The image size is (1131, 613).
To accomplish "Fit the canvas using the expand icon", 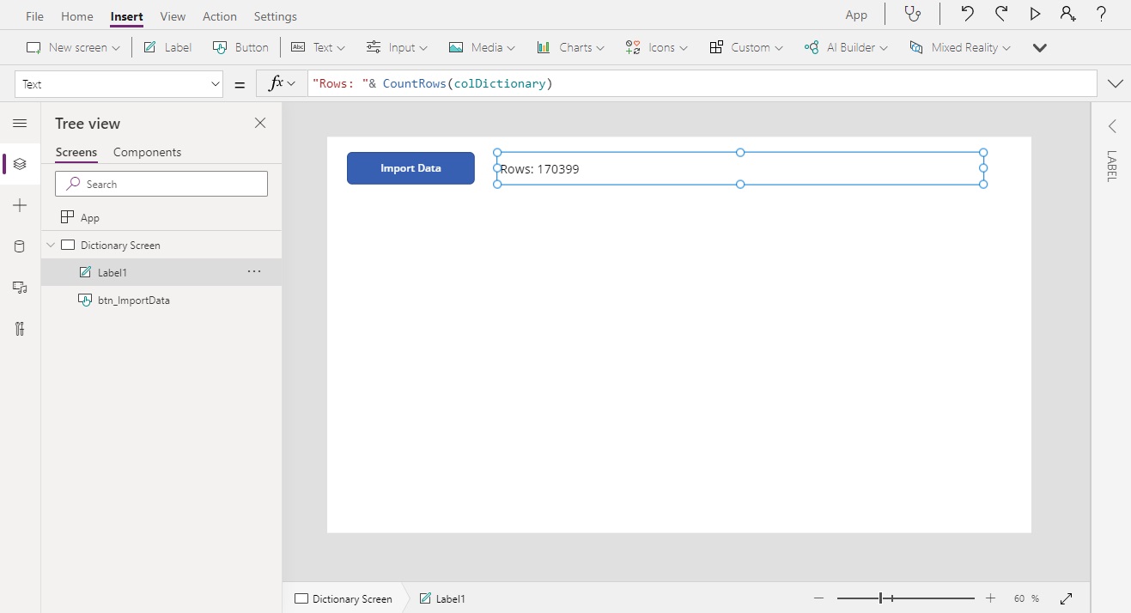I will (x=1066, y=598).
